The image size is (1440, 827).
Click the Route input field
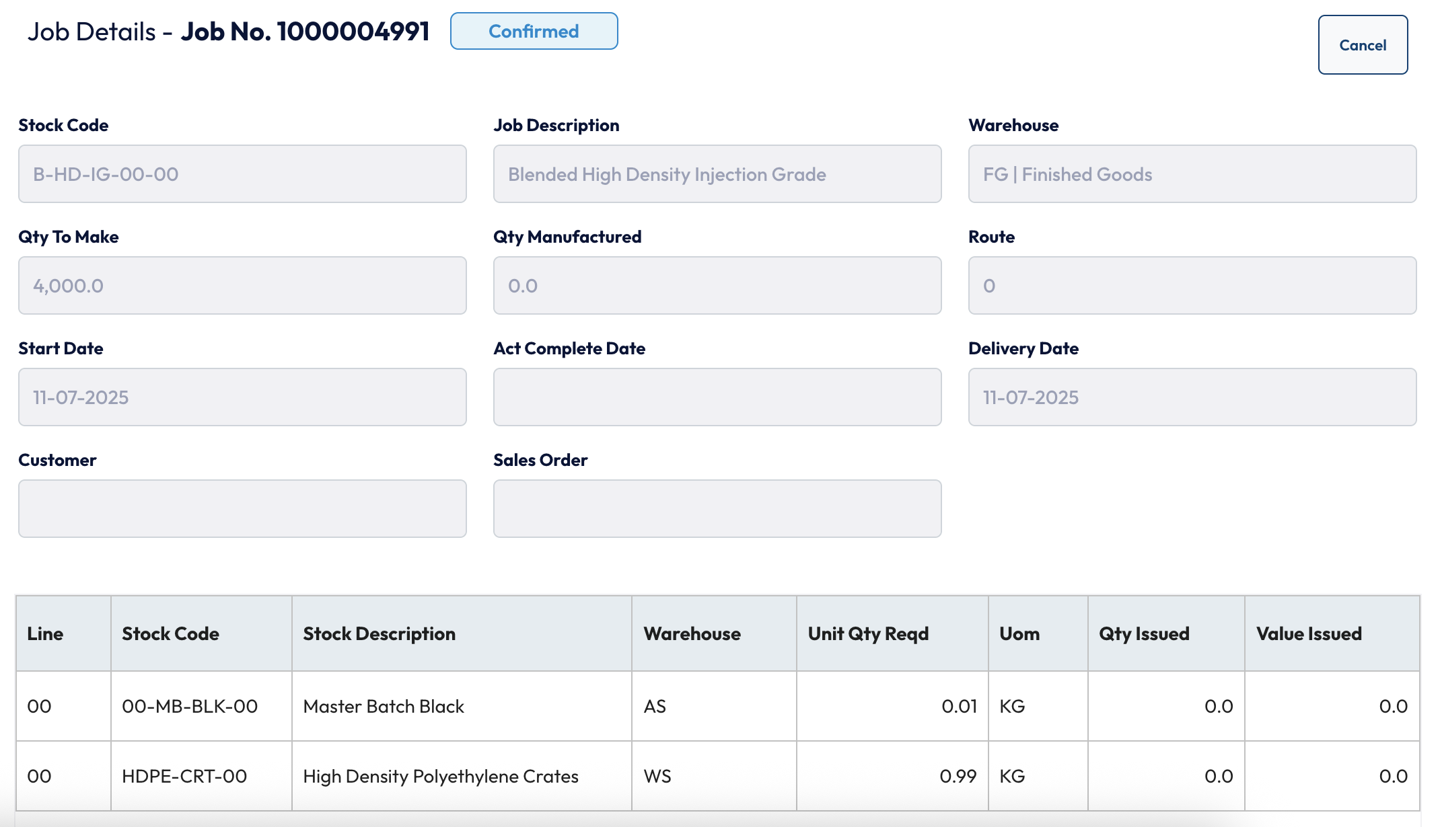(1192, 286)
